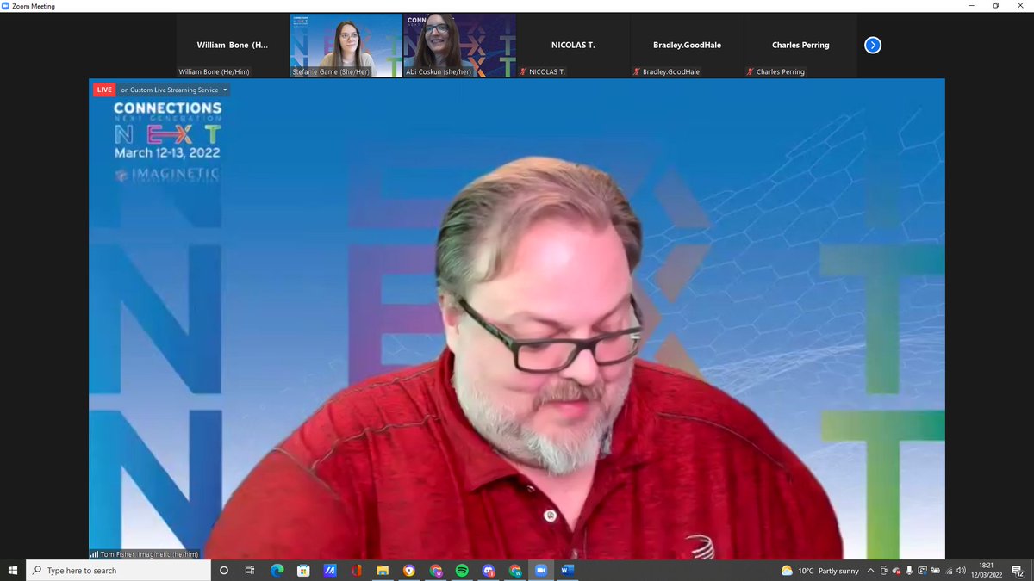Launch Microsoft Edge from the taskbar

(277, 570)
